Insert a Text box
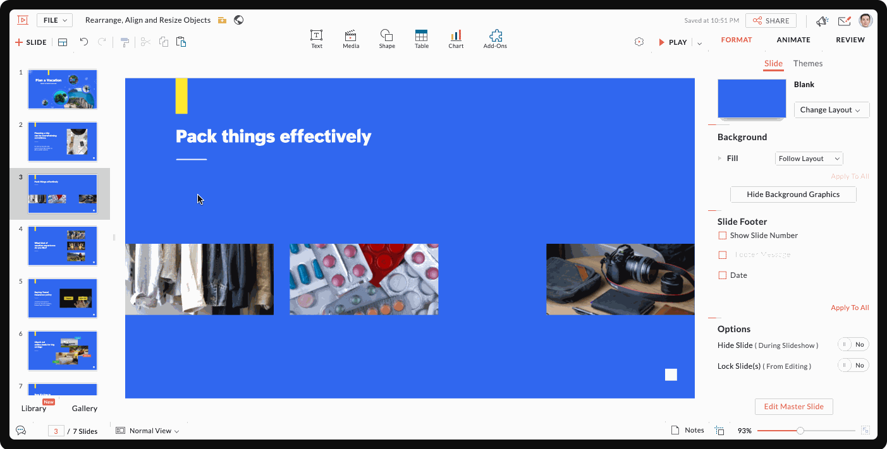 pos(317,39)
